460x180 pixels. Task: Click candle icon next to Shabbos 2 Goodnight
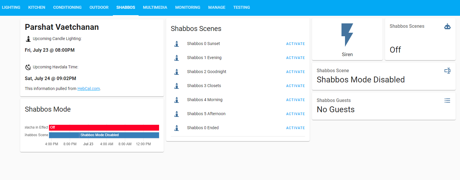(x=177, y=72)
